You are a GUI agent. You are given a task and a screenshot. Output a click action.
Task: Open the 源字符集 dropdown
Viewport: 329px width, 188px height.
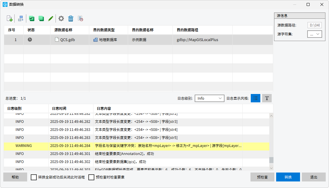coord(314,34)
